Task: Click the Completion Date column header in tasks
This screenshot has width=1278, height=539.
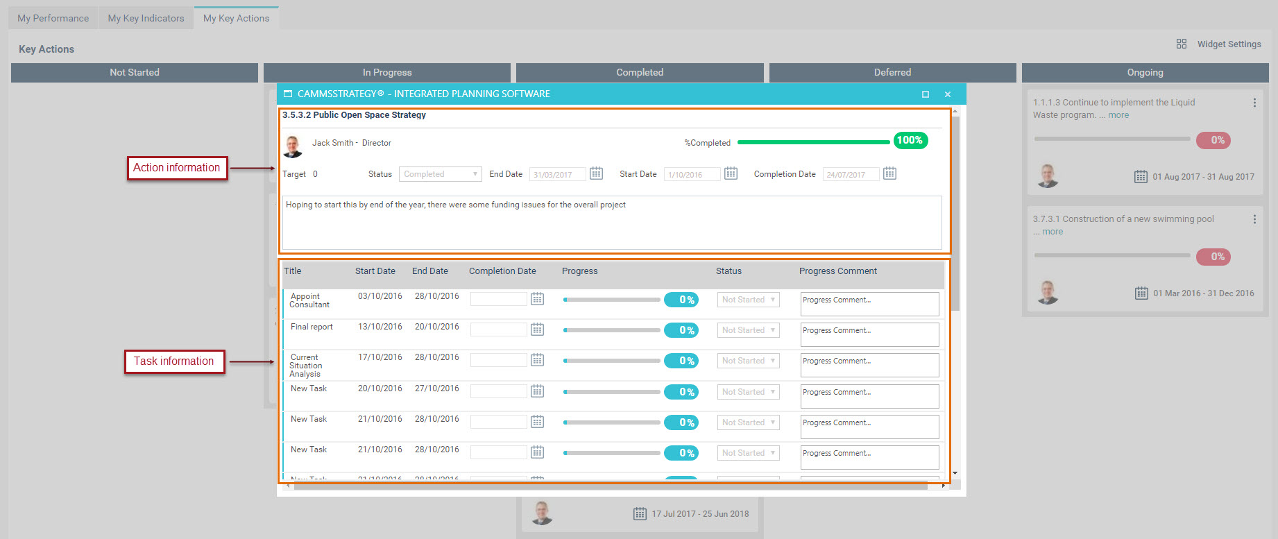Action: click(502, 271)
